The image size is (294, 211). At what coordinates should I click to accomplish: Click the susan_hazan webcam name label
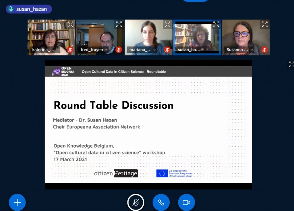189,50
